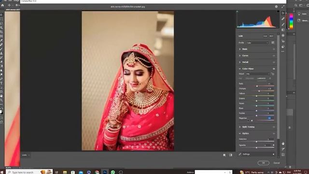Screen dimensions: 309x174
Task: Collapse the Optics panel
Action: pos(240,133)
